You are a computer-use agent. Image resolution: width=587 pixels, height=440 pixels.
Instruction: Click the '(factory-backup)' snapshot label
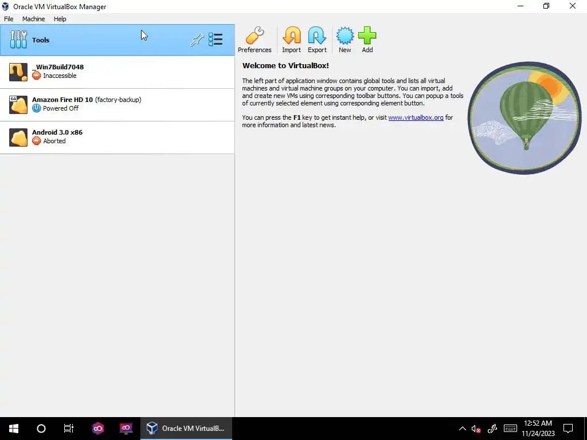click(118, 100)
